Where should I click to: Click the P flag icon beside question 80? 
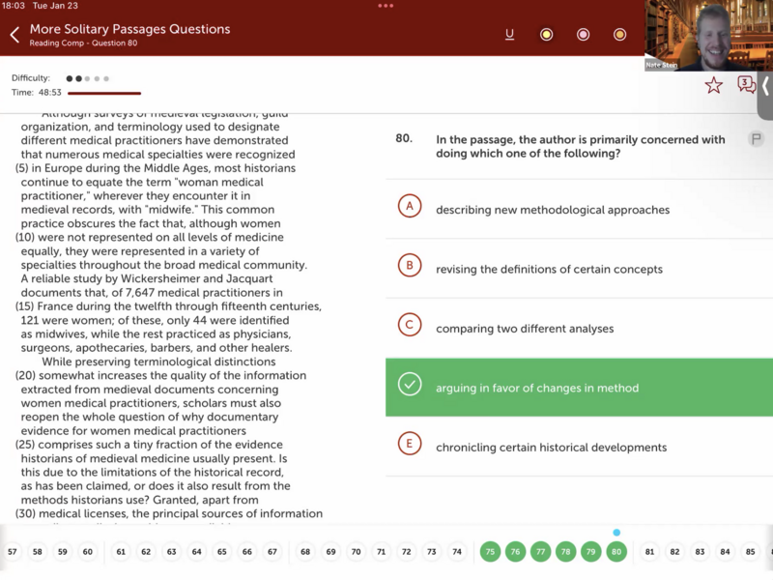[756, 139]
